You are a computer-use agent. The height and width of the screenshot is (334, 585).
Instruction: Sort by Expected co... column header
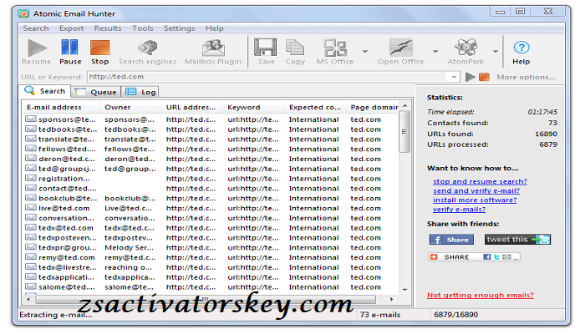[315, 108]
